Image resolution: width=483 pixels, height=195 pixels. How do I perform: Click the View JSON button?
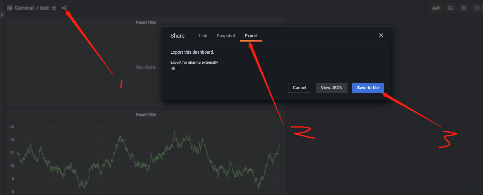[332, 88]
